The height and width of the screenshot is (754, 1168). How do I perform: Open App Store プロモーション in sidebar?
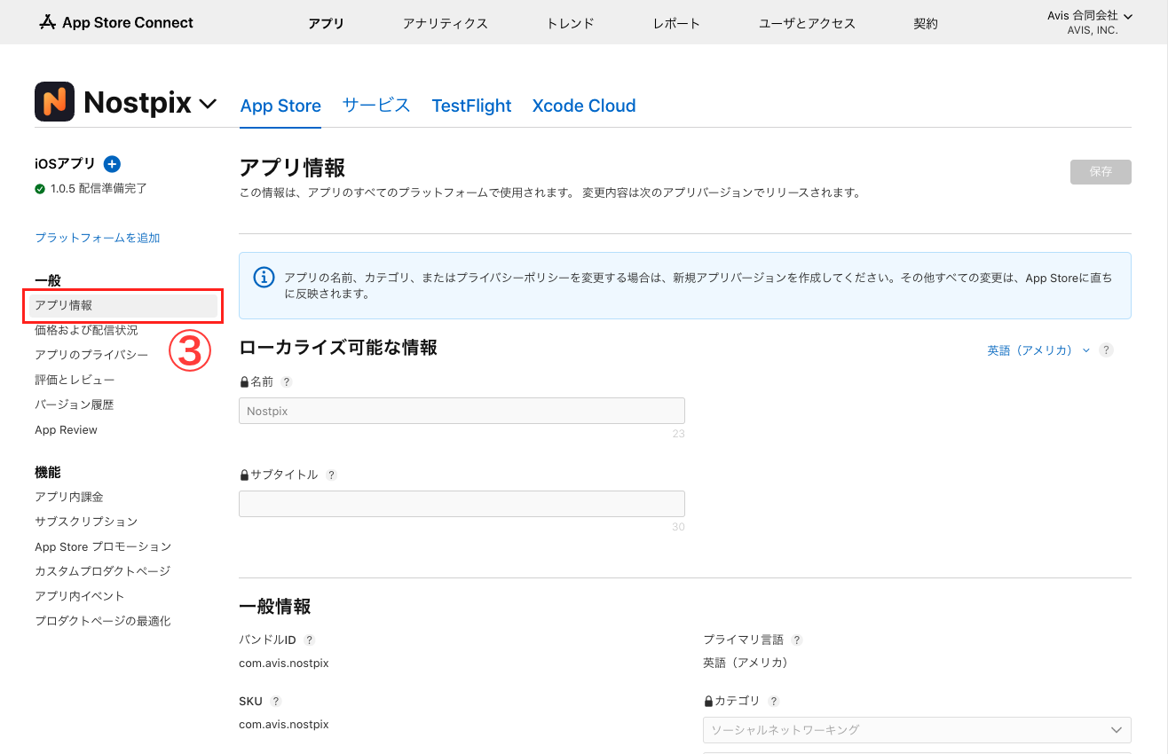103,546
